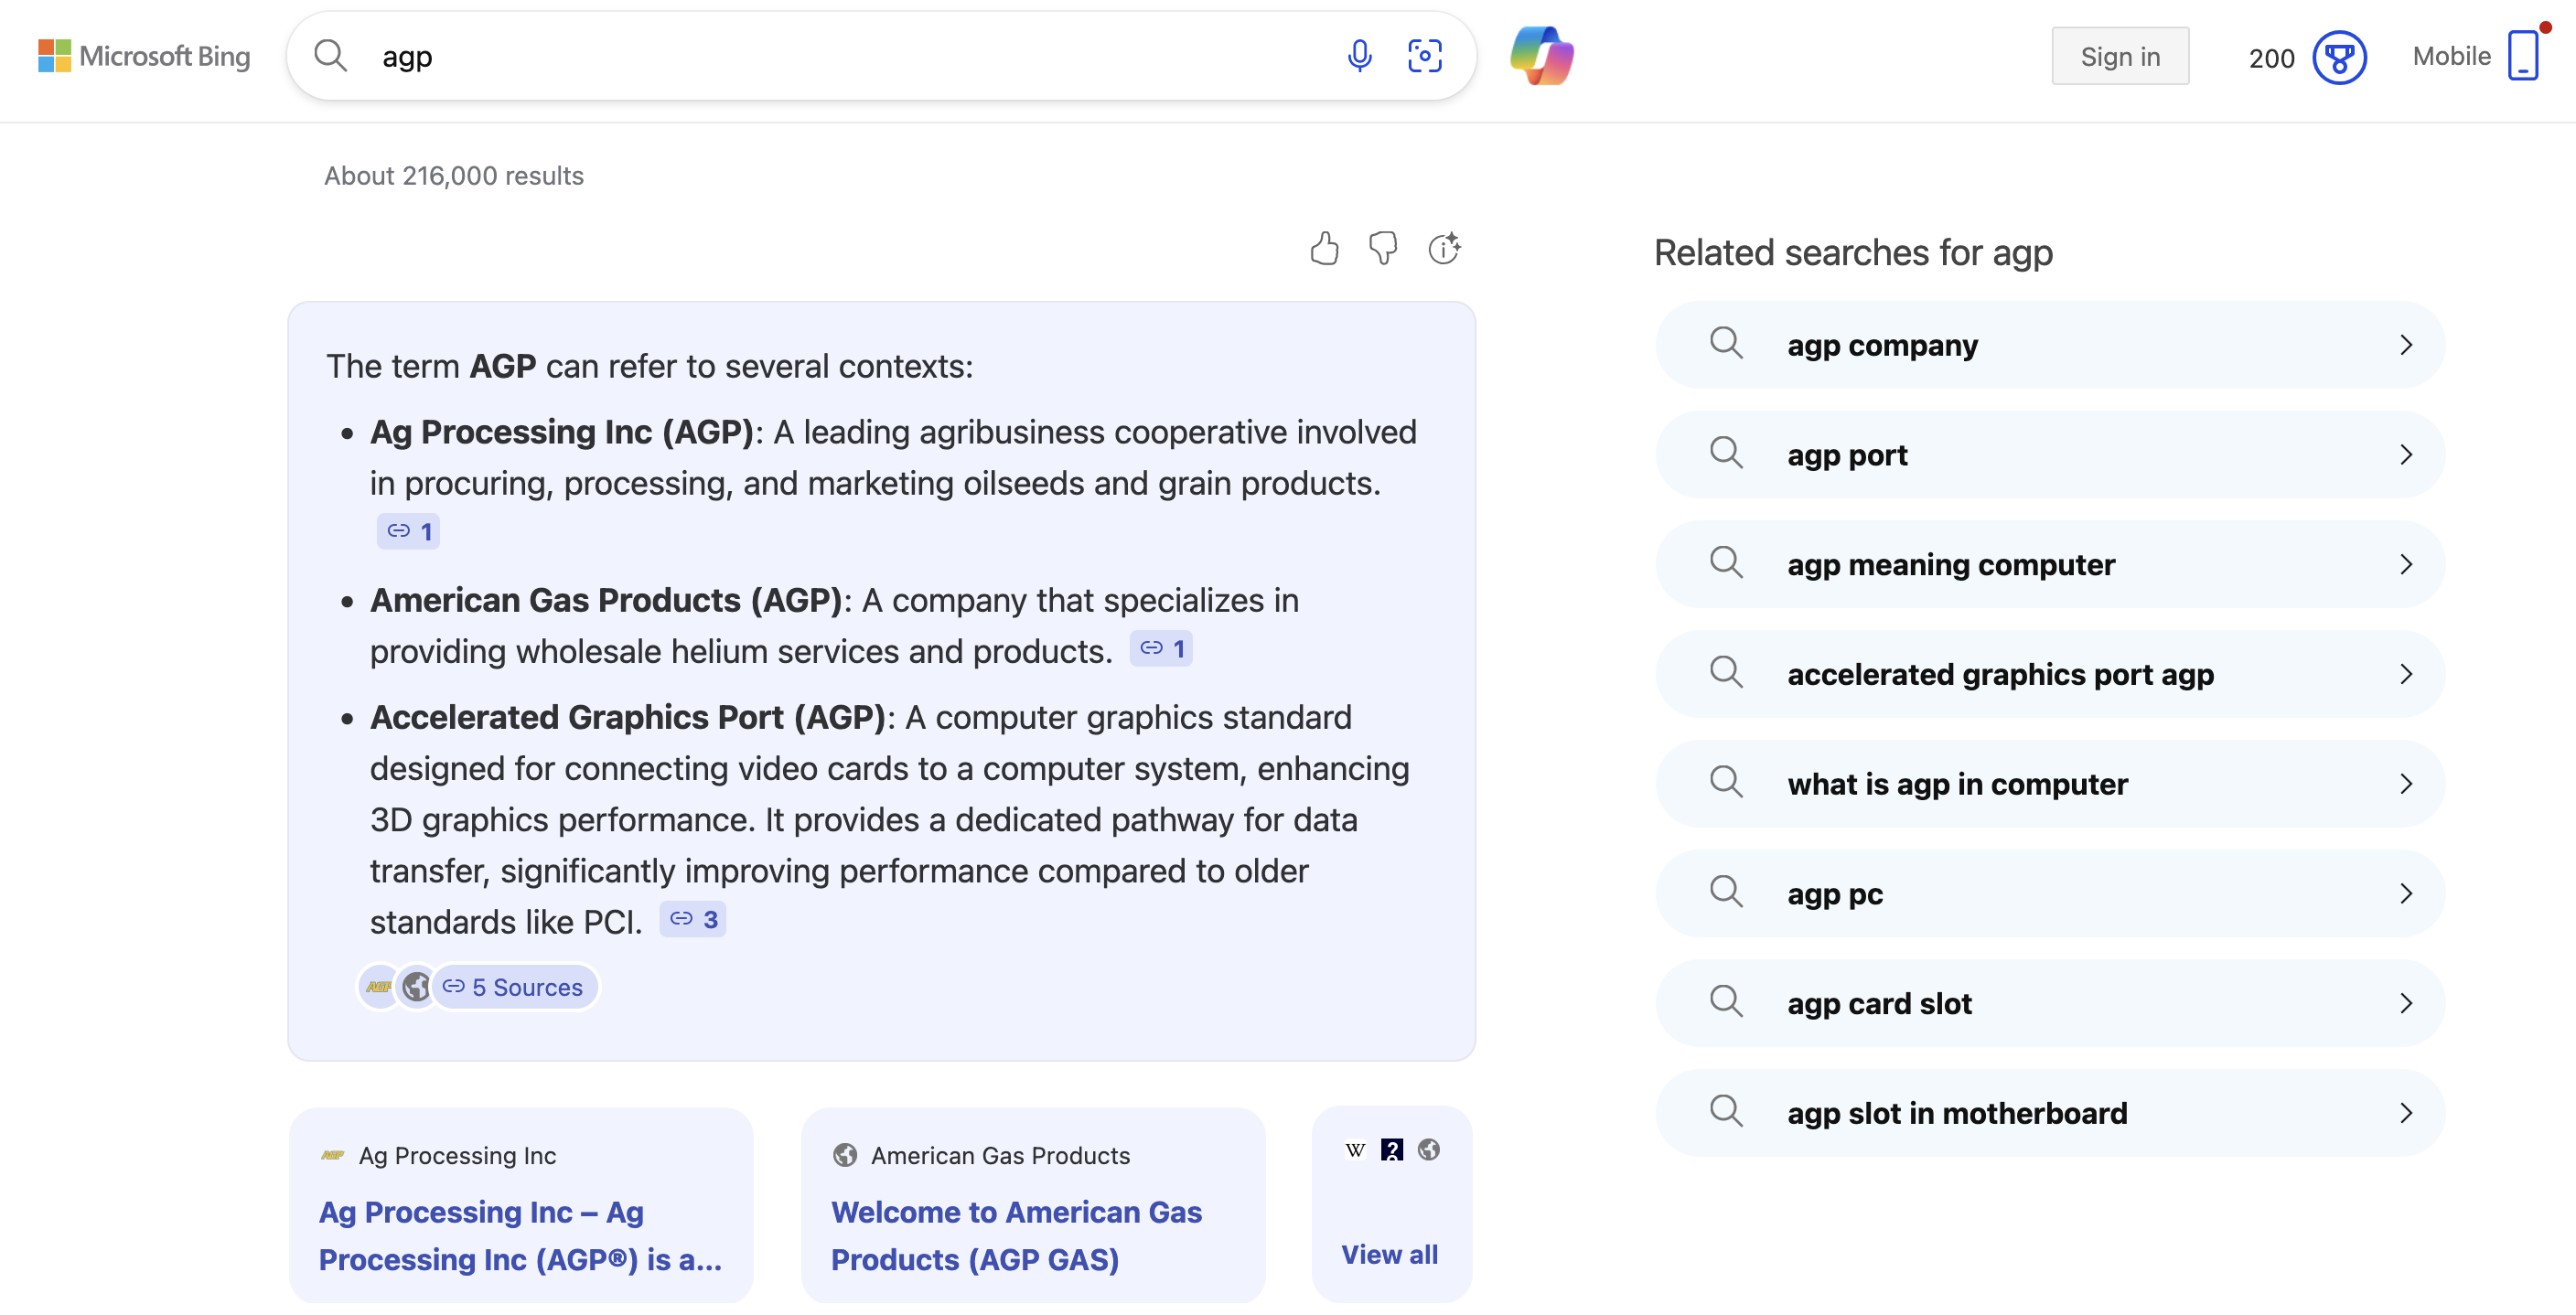Search related term agp card slot
This screenshot has height=1315, width=2576.
pyautogui.click(x=2051, y=1003)
